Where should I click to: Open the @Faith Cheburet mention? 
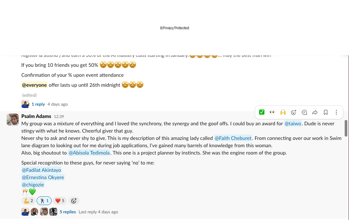(233, 138)
